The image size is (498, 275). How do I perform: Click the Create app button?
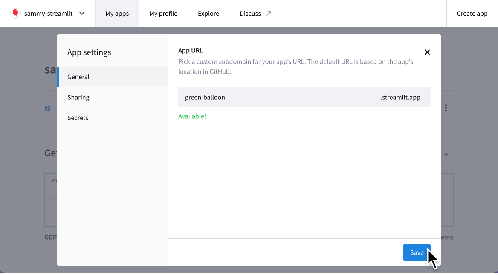pos(472,13)
